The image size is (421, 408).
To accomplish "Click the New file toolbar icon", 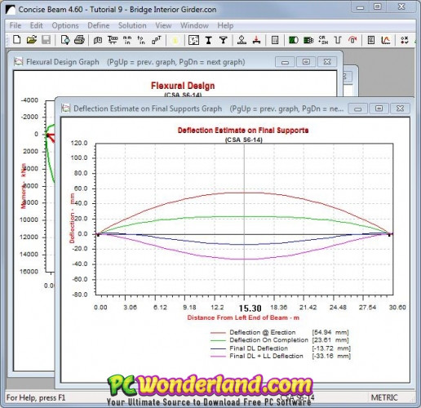I will tap(17, 40).
